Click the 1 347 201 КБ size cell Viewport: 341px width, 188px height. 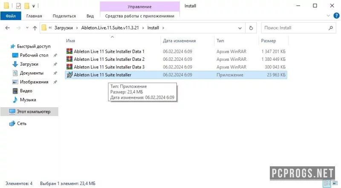click(273, 51)
